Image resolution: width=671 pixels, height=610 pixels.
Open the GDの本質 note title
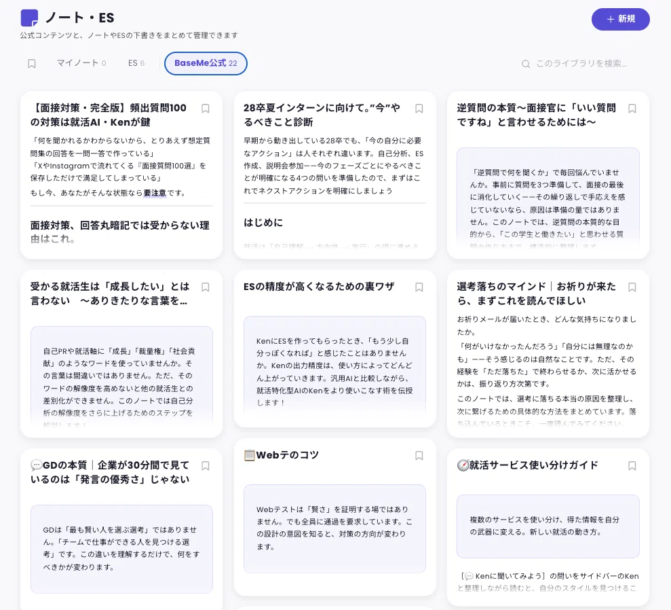tap(110, 472)
